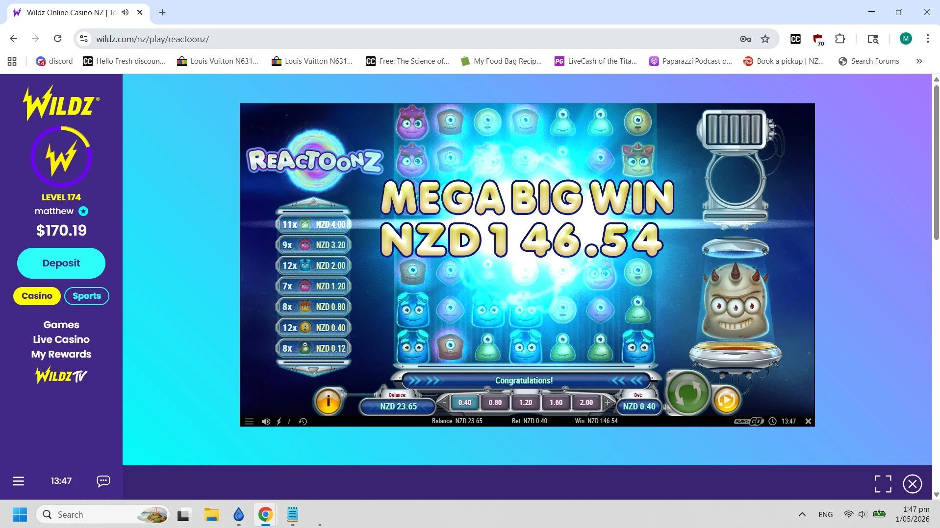Open the live chat support icon
This screenshot has width=940, height=528.
(x=103, y=481)
